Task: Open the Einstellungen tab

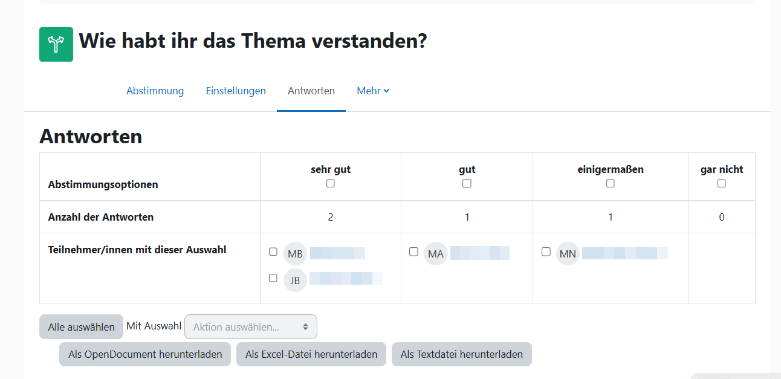Action: click(236, 91)
